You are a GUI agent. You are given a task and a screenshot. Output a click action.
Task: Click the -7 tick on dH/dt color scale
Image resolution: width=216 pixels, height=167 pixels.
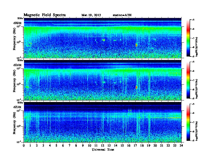193,38
